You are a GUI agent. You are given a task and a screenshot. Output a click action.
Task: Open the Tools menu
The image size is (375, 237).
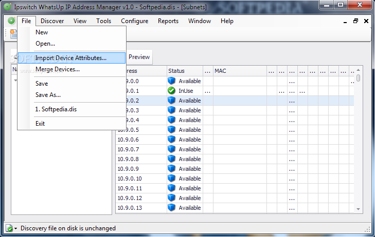(103, 21)
